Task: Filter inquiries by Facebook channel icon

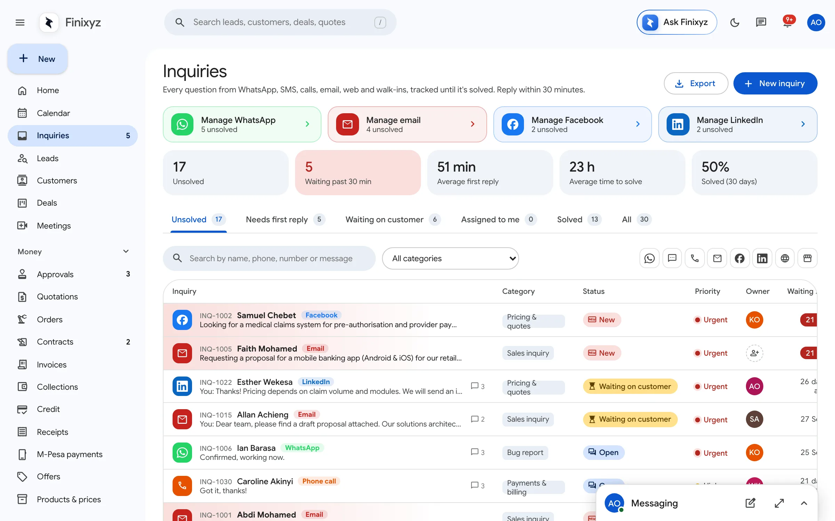Action: tap(740, 258)
